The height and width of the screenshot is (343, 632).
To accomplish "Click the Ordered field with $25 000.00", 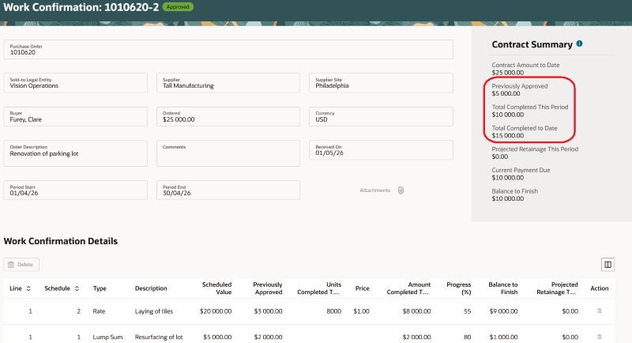I will pyautogui.click(x=228, y=116).
